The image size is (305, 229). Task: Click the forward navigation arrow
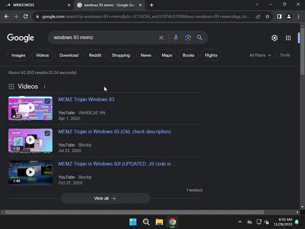[16, 17]
